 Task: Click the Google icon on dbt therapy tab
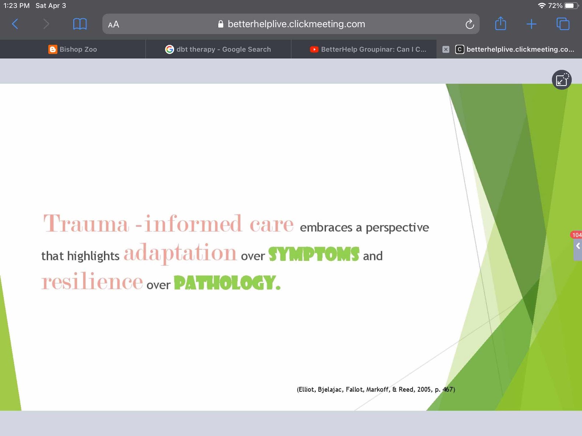(170, 49)
